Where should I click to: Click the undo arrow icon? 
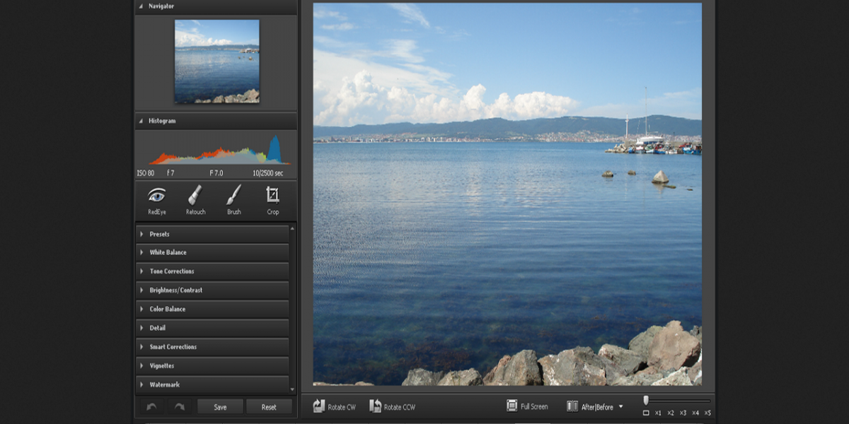pos(151,406)
